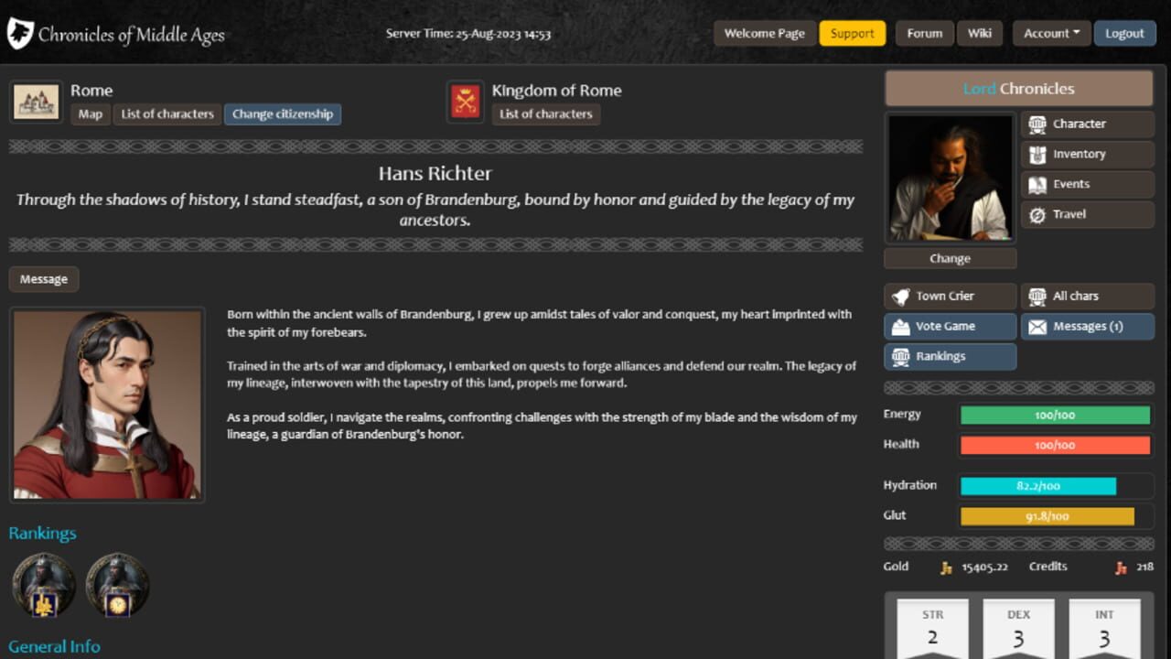Log out using the Logout button
The height and width of the screenshot is (659, 1171).
(x=1124, y=33)
